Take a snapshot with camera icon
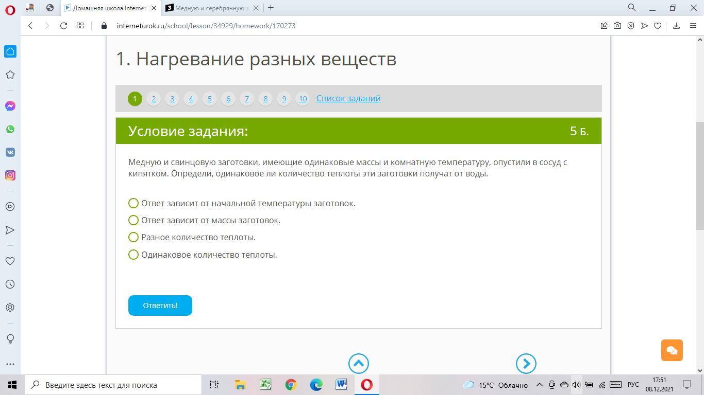Screen dimensions: 704x395 tap(617, 26)
